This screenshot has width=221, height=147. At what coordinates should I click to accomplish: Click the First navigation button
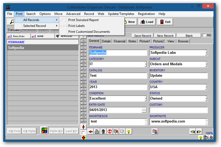click(14, 131)
